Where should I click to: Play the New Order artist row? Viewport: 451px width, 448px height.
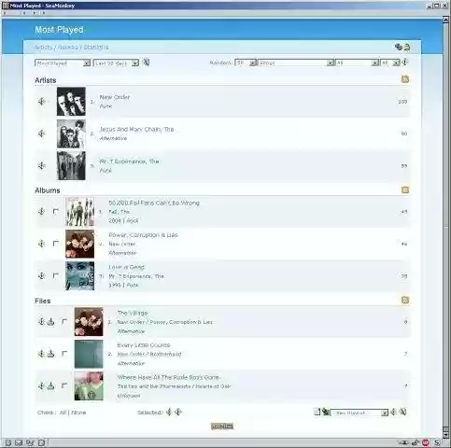(41, 102)
